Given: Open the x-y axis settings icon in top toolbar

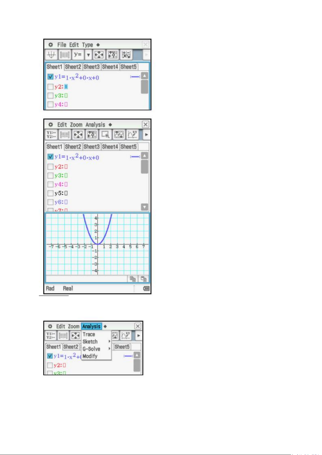Looking at the screenshot, I should (112, 55).
